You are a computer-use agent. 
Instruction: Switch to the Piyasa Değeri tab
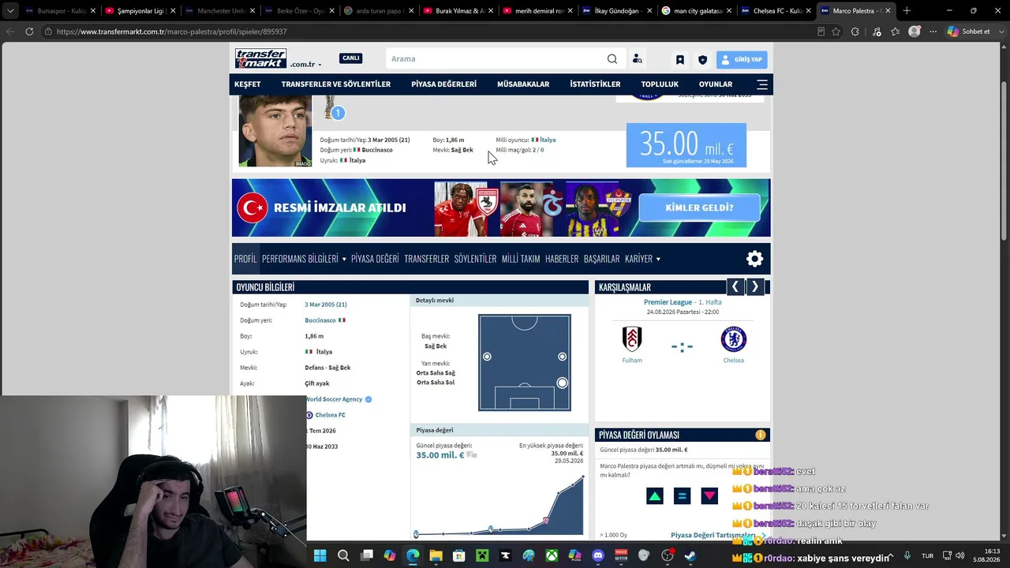click(375, 259)
